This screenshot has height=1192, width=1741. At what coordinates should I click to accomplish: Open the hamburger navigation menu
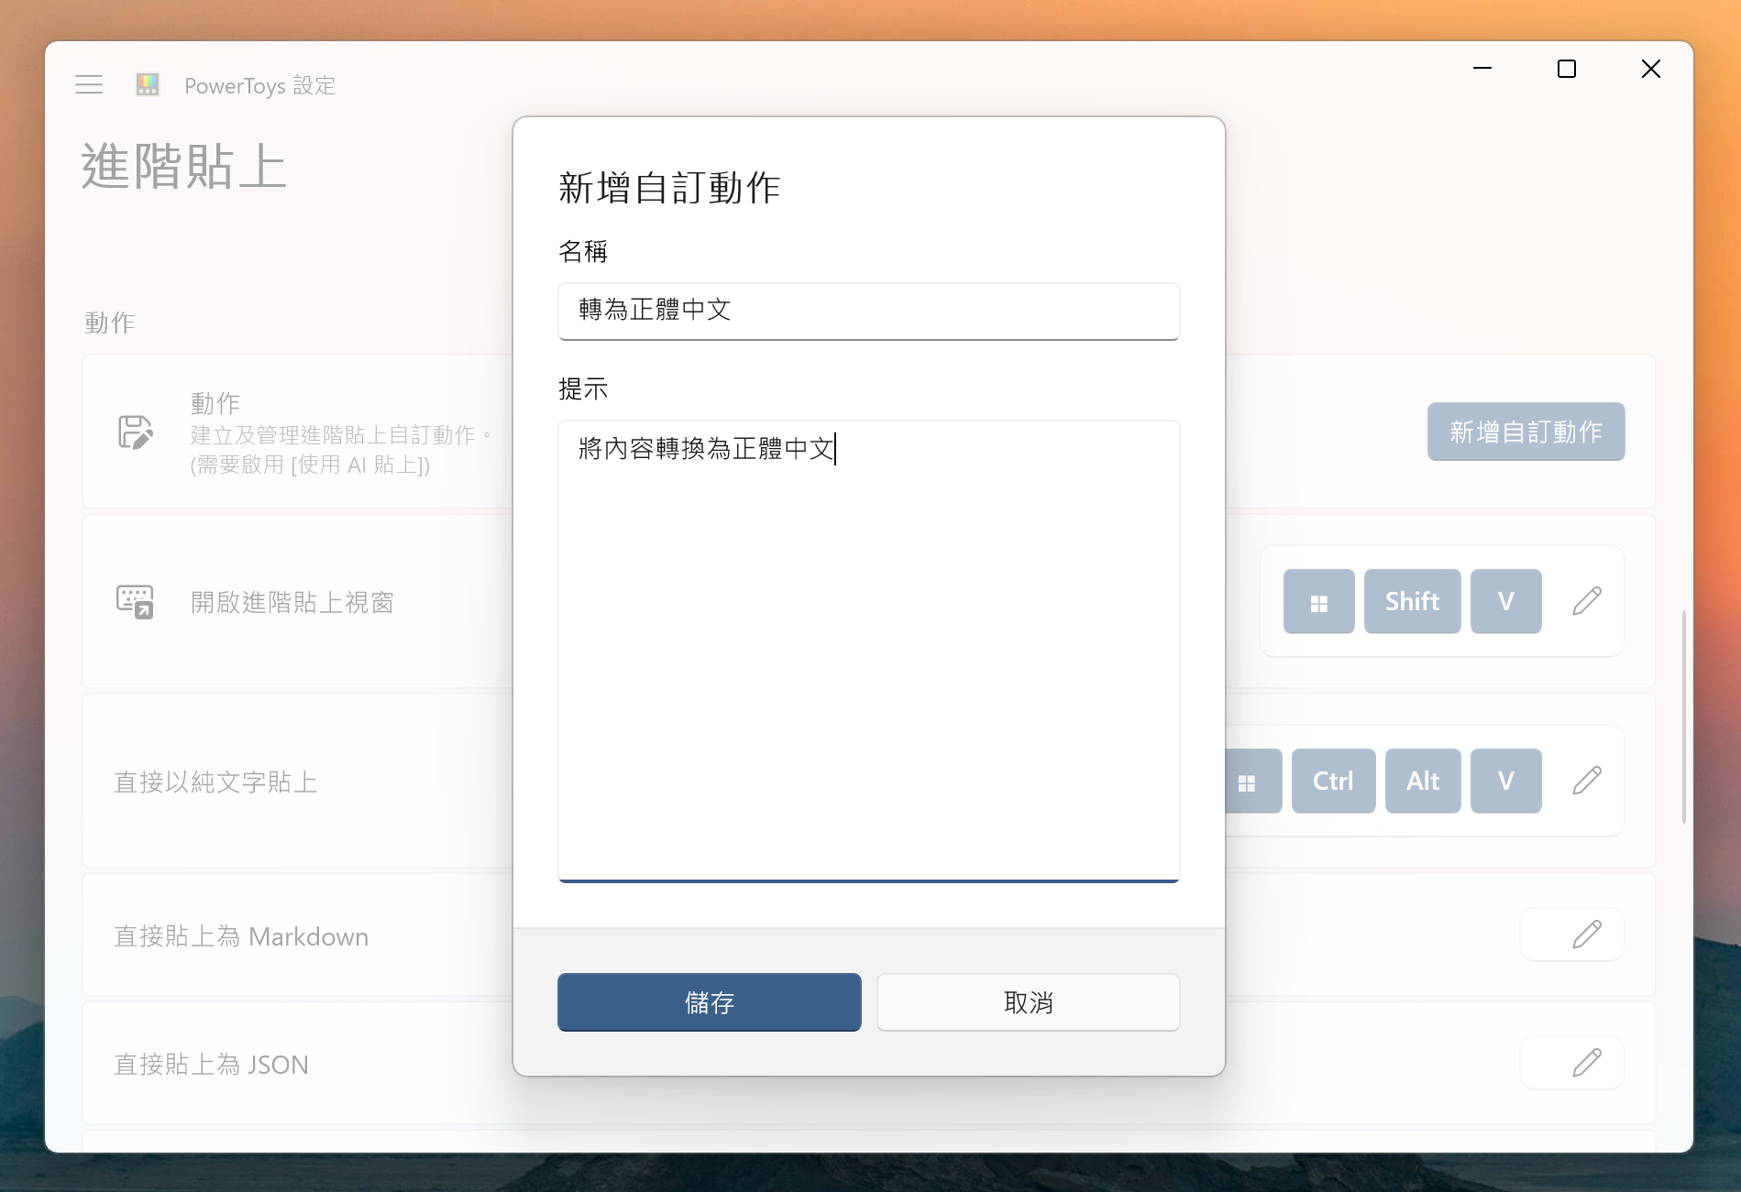point(89,85)
